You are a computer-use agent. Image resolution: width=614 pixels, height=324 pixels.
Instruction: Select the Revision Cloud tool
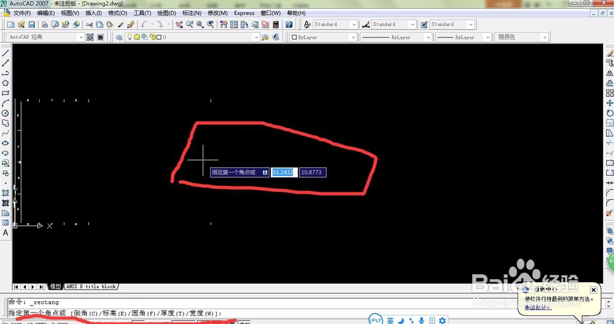[6, 123]
